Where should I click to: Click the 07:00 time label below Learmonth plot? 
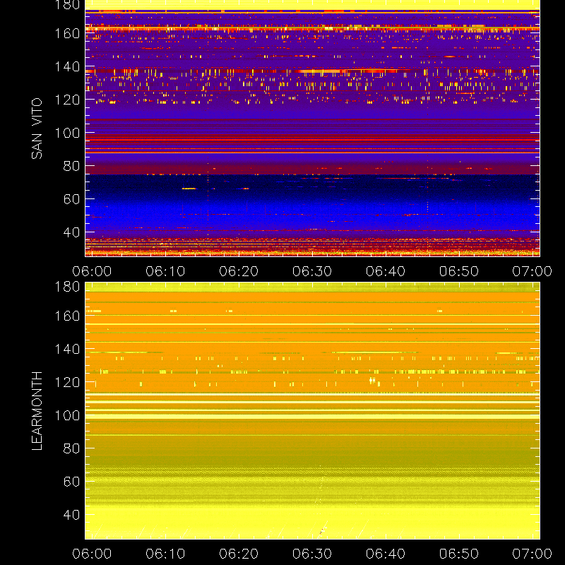pos(533,554)
